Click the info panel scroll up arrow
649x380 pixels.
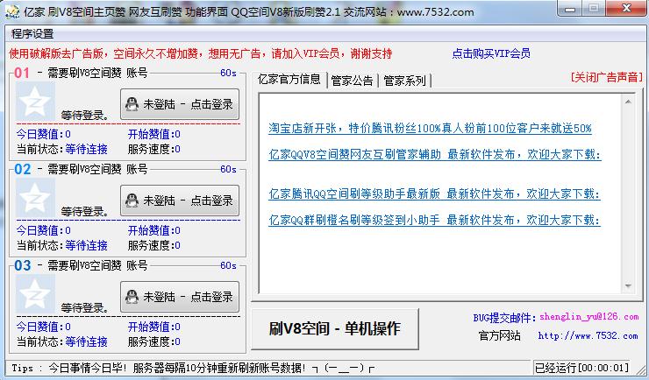(x=628, y=102)
